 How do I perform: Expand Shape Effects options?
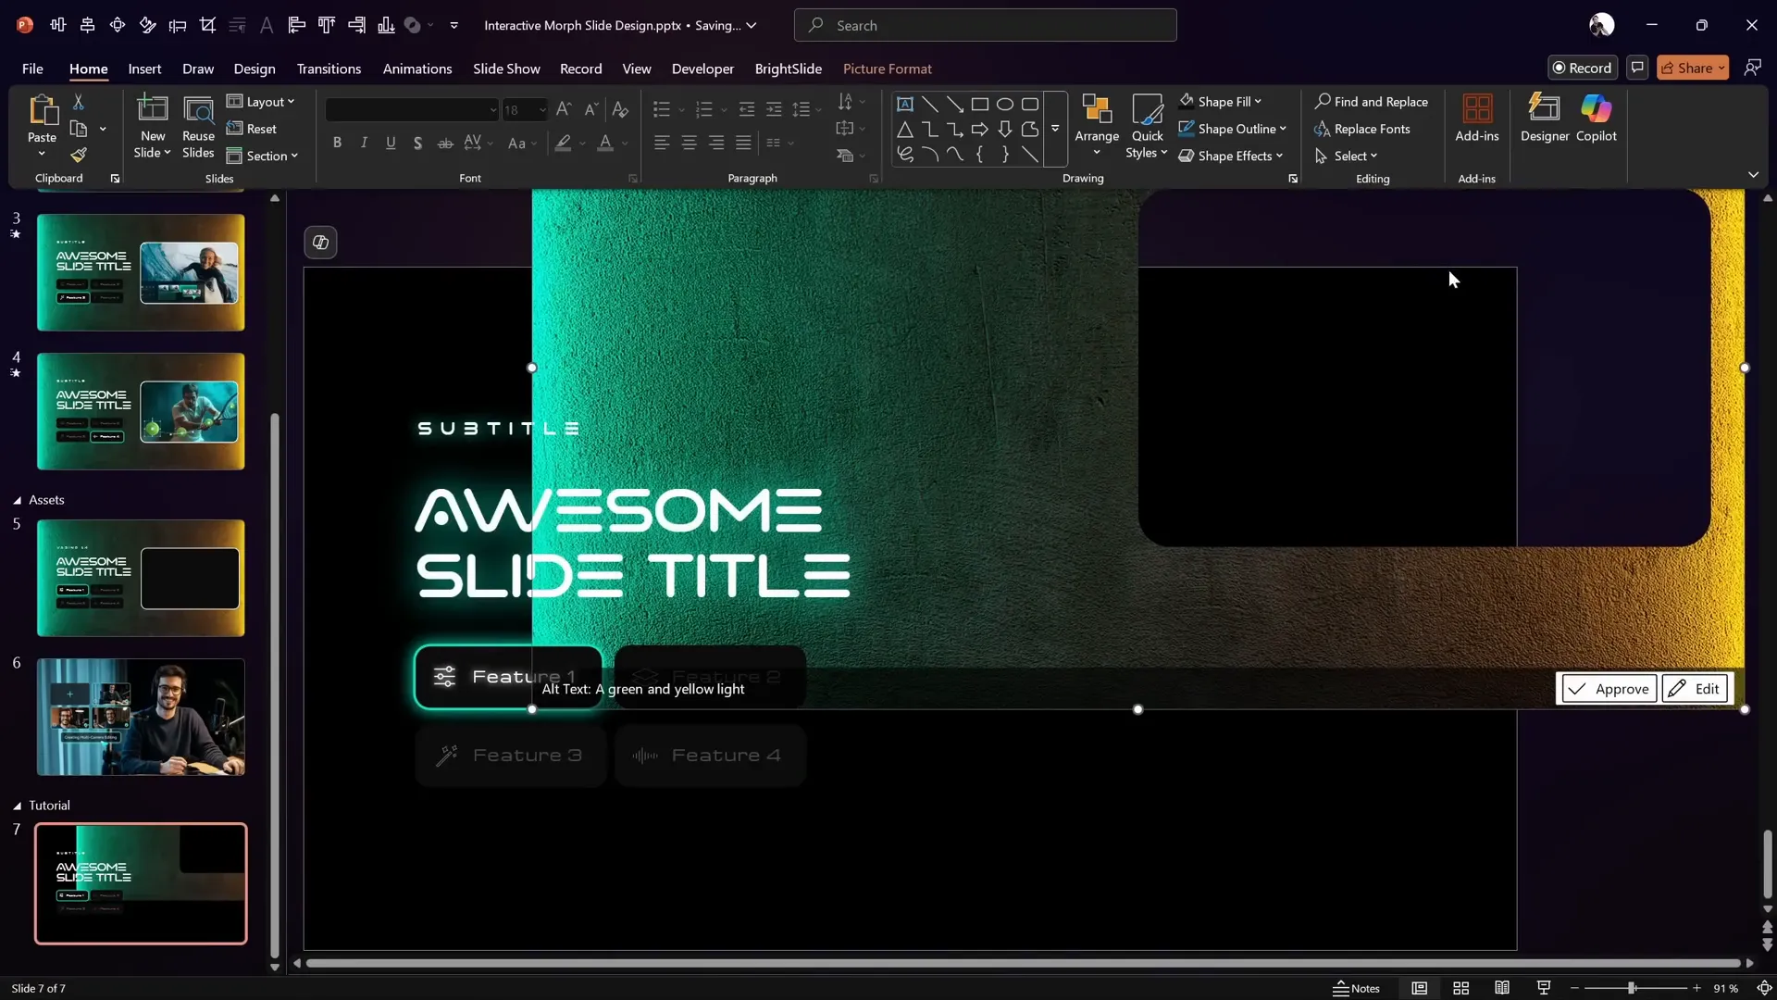point(1279,156)
